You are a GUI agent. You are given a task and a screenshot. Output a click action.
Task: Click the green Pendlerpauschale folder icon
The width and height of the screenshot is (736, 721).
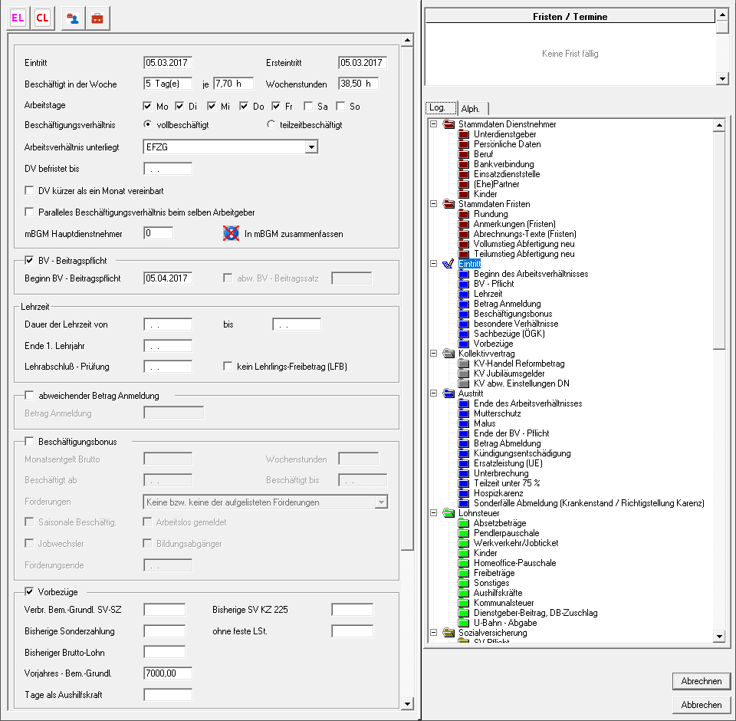[x=463, y=533]
